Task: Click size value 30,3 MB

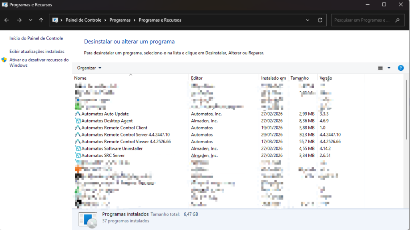Action: pyautogui.click(x=307, y=135)
